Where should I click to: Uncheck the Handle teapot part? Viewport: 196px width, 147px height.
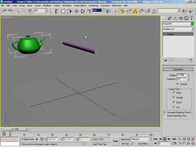174,97
